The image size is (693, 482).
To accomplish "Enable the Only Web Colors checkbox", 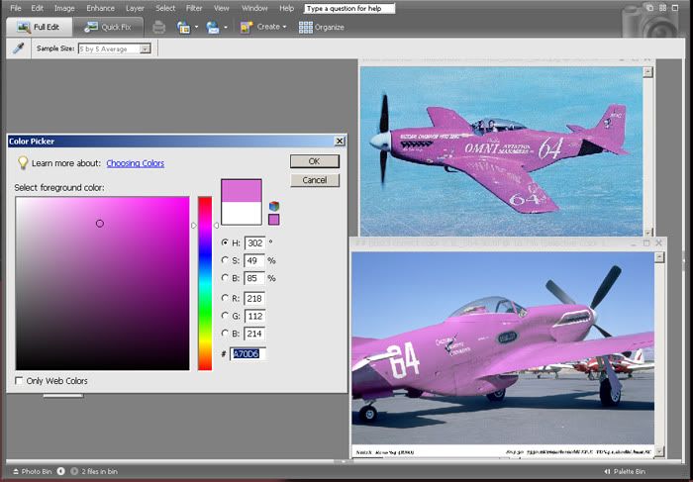I will [19, 380].
